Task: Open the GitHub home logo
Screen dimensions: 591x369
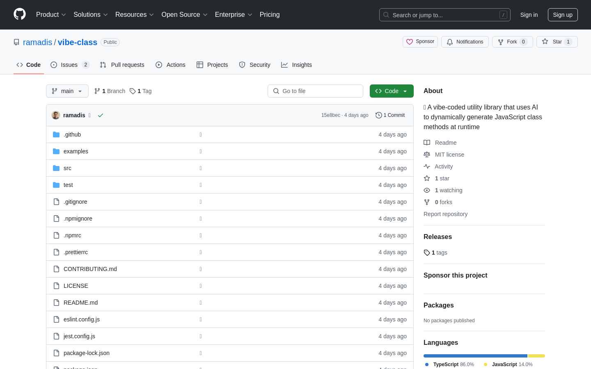Action: 20,14
